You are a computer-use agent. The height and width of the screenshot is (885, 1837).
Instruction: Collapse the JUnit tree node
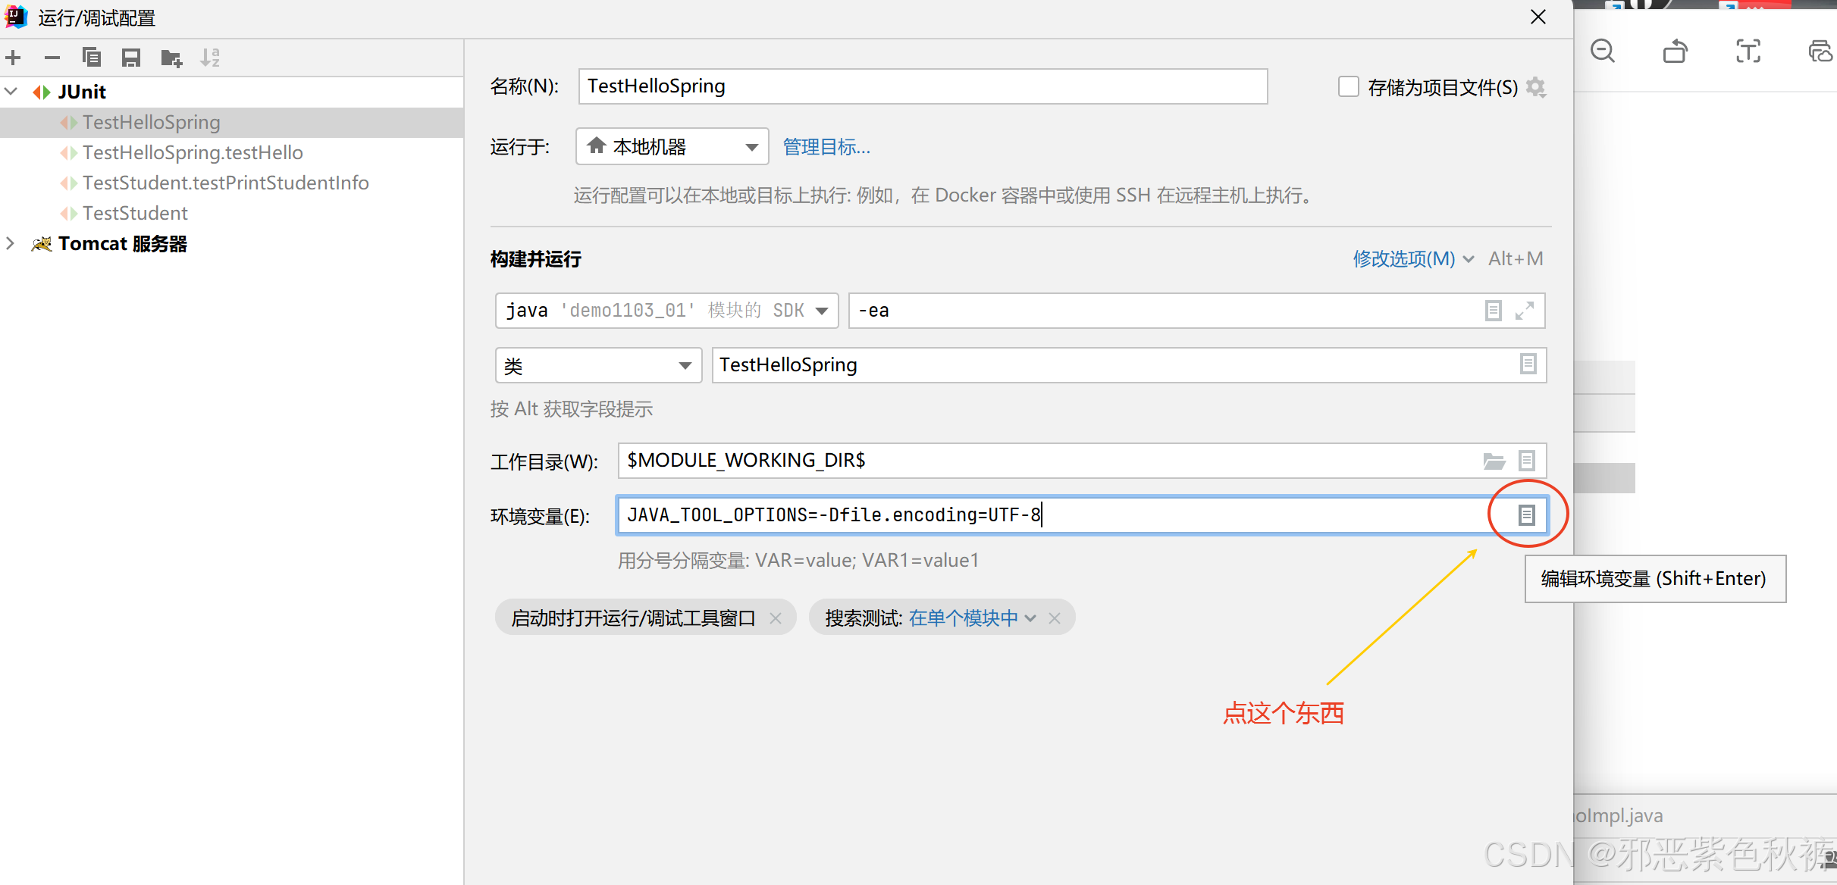[x=11, y=92]
